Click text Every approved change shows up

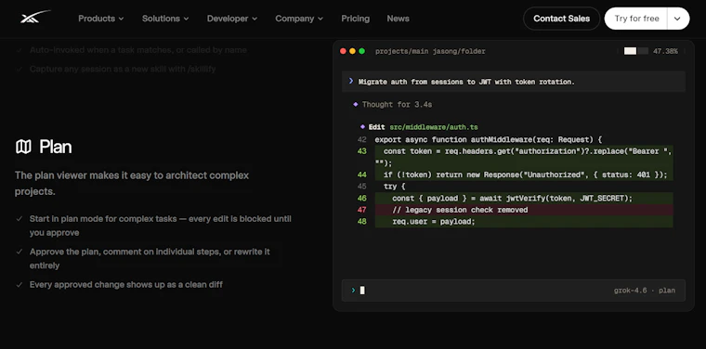point(126,285)
